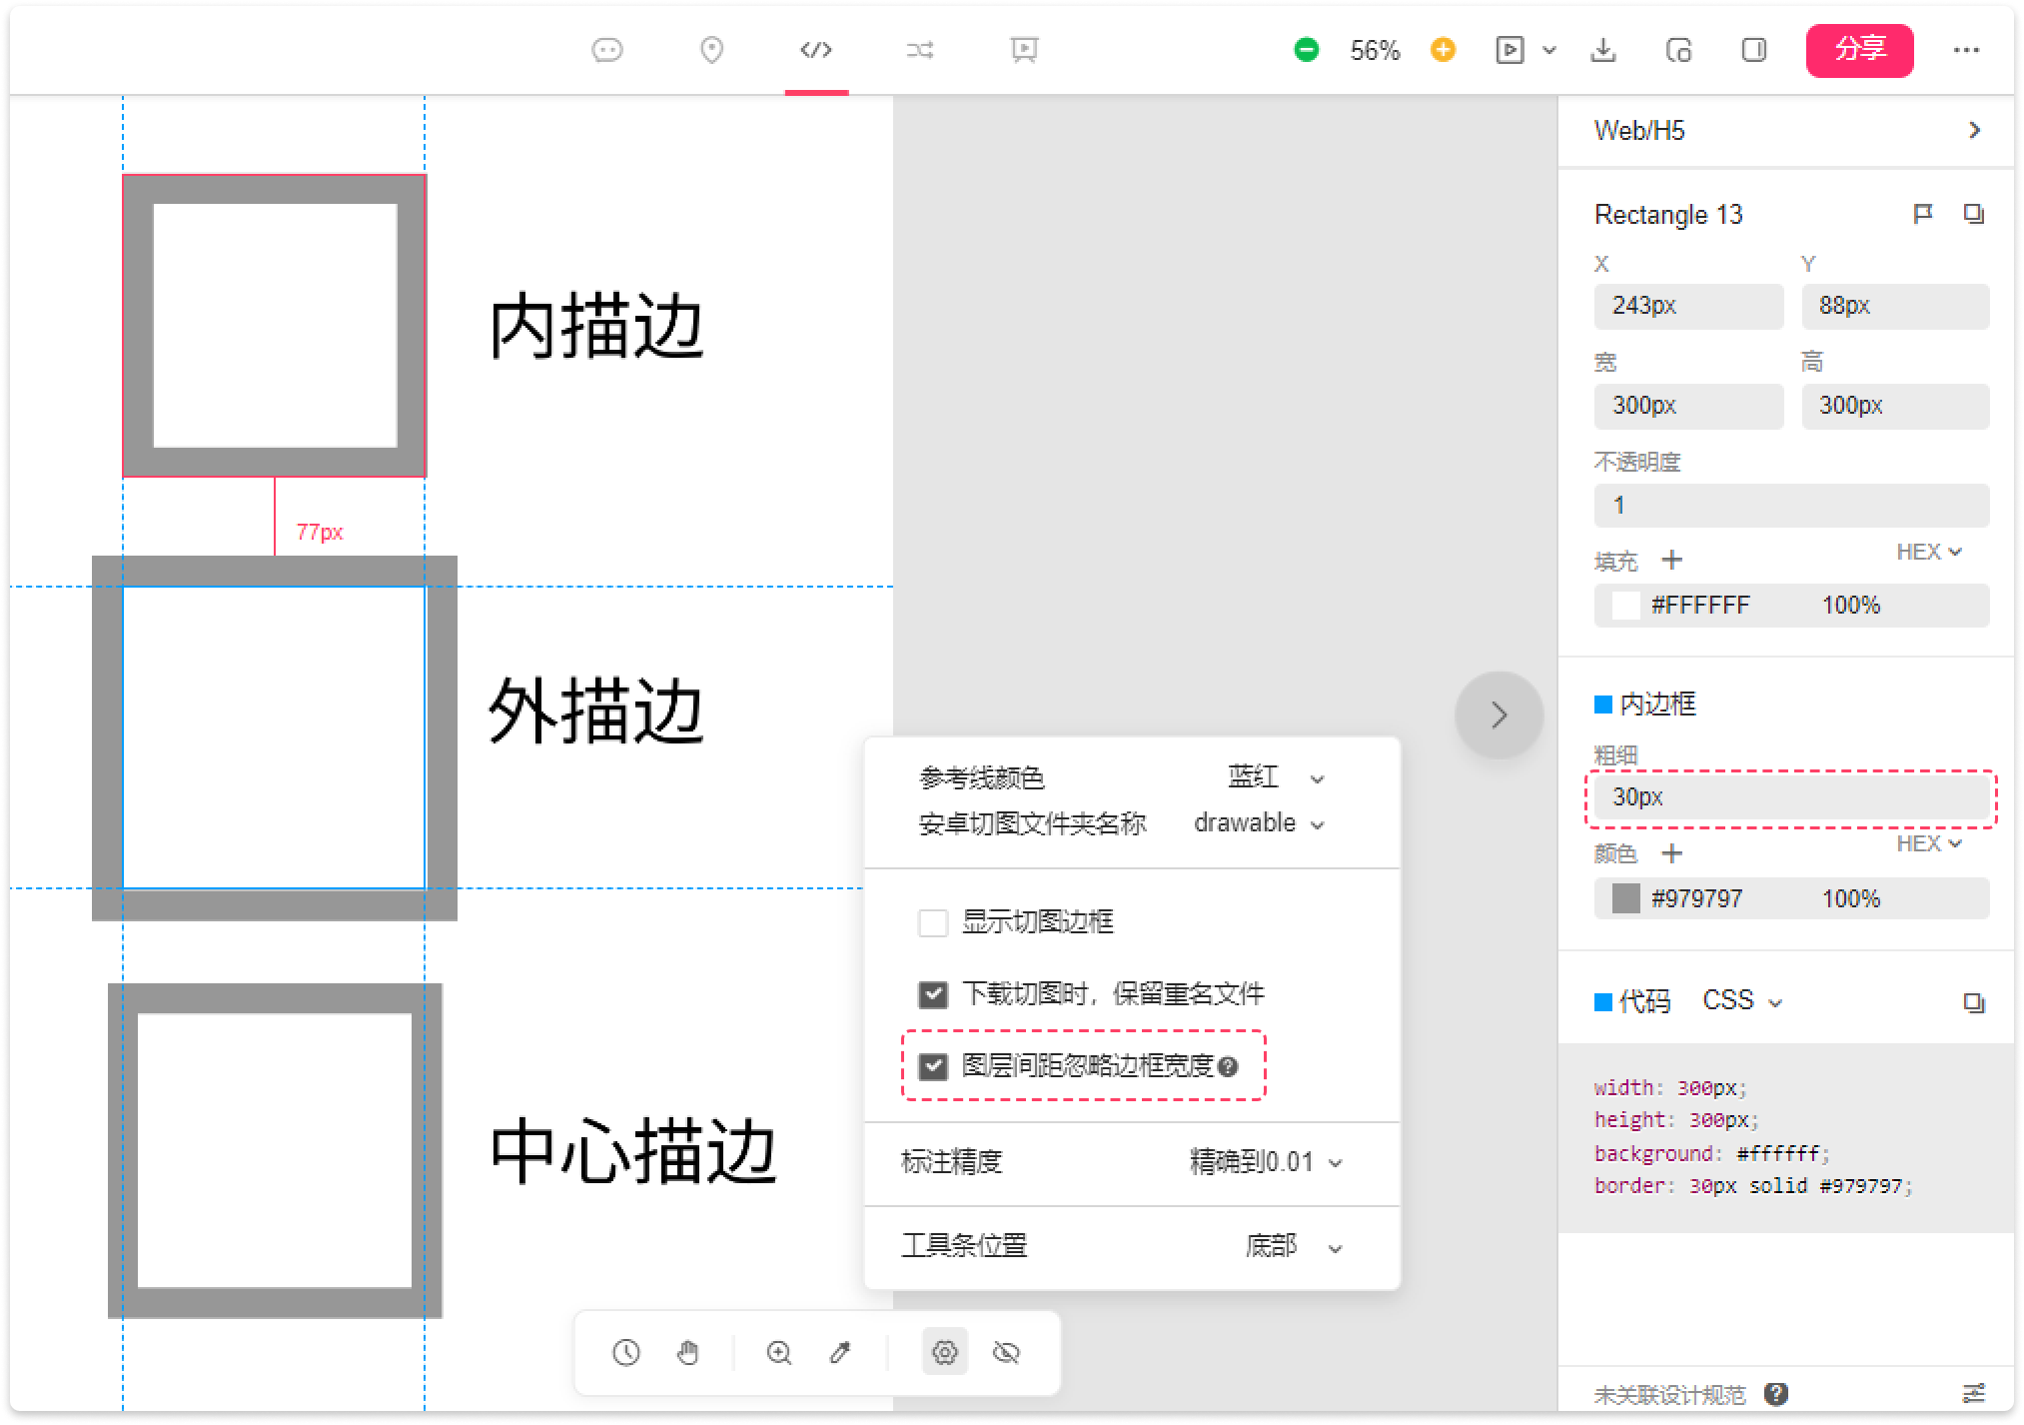This screenshot has height=1425, width=2024.
Task: Select the eyedropper tool in bottom toolbar
Action: 840,1353
